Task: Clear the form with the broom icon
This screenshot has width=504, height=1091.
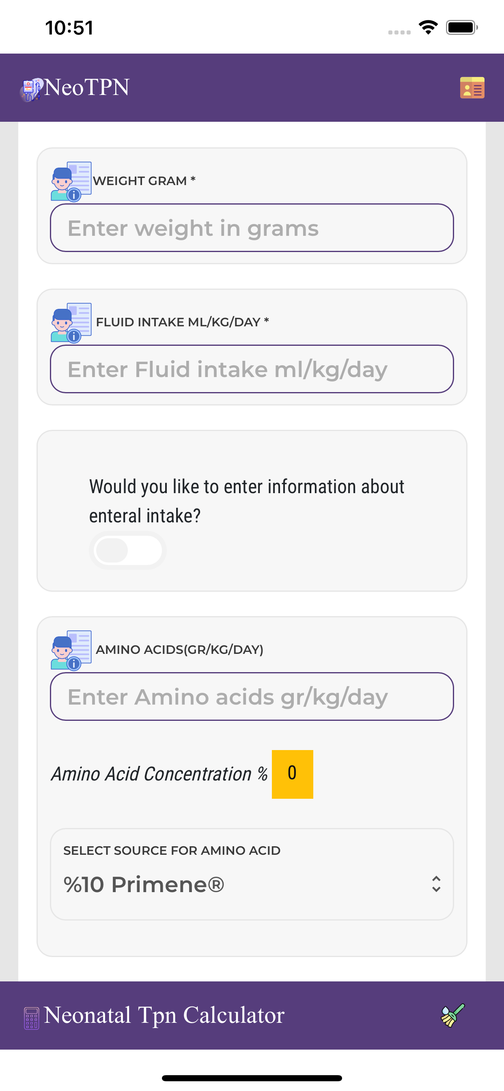Action: click(x=452, y=1015)
